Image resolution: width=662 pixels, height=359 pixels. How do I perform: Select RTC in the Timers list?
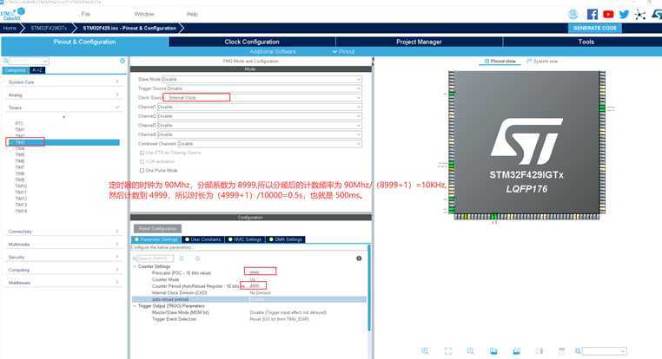19,123
